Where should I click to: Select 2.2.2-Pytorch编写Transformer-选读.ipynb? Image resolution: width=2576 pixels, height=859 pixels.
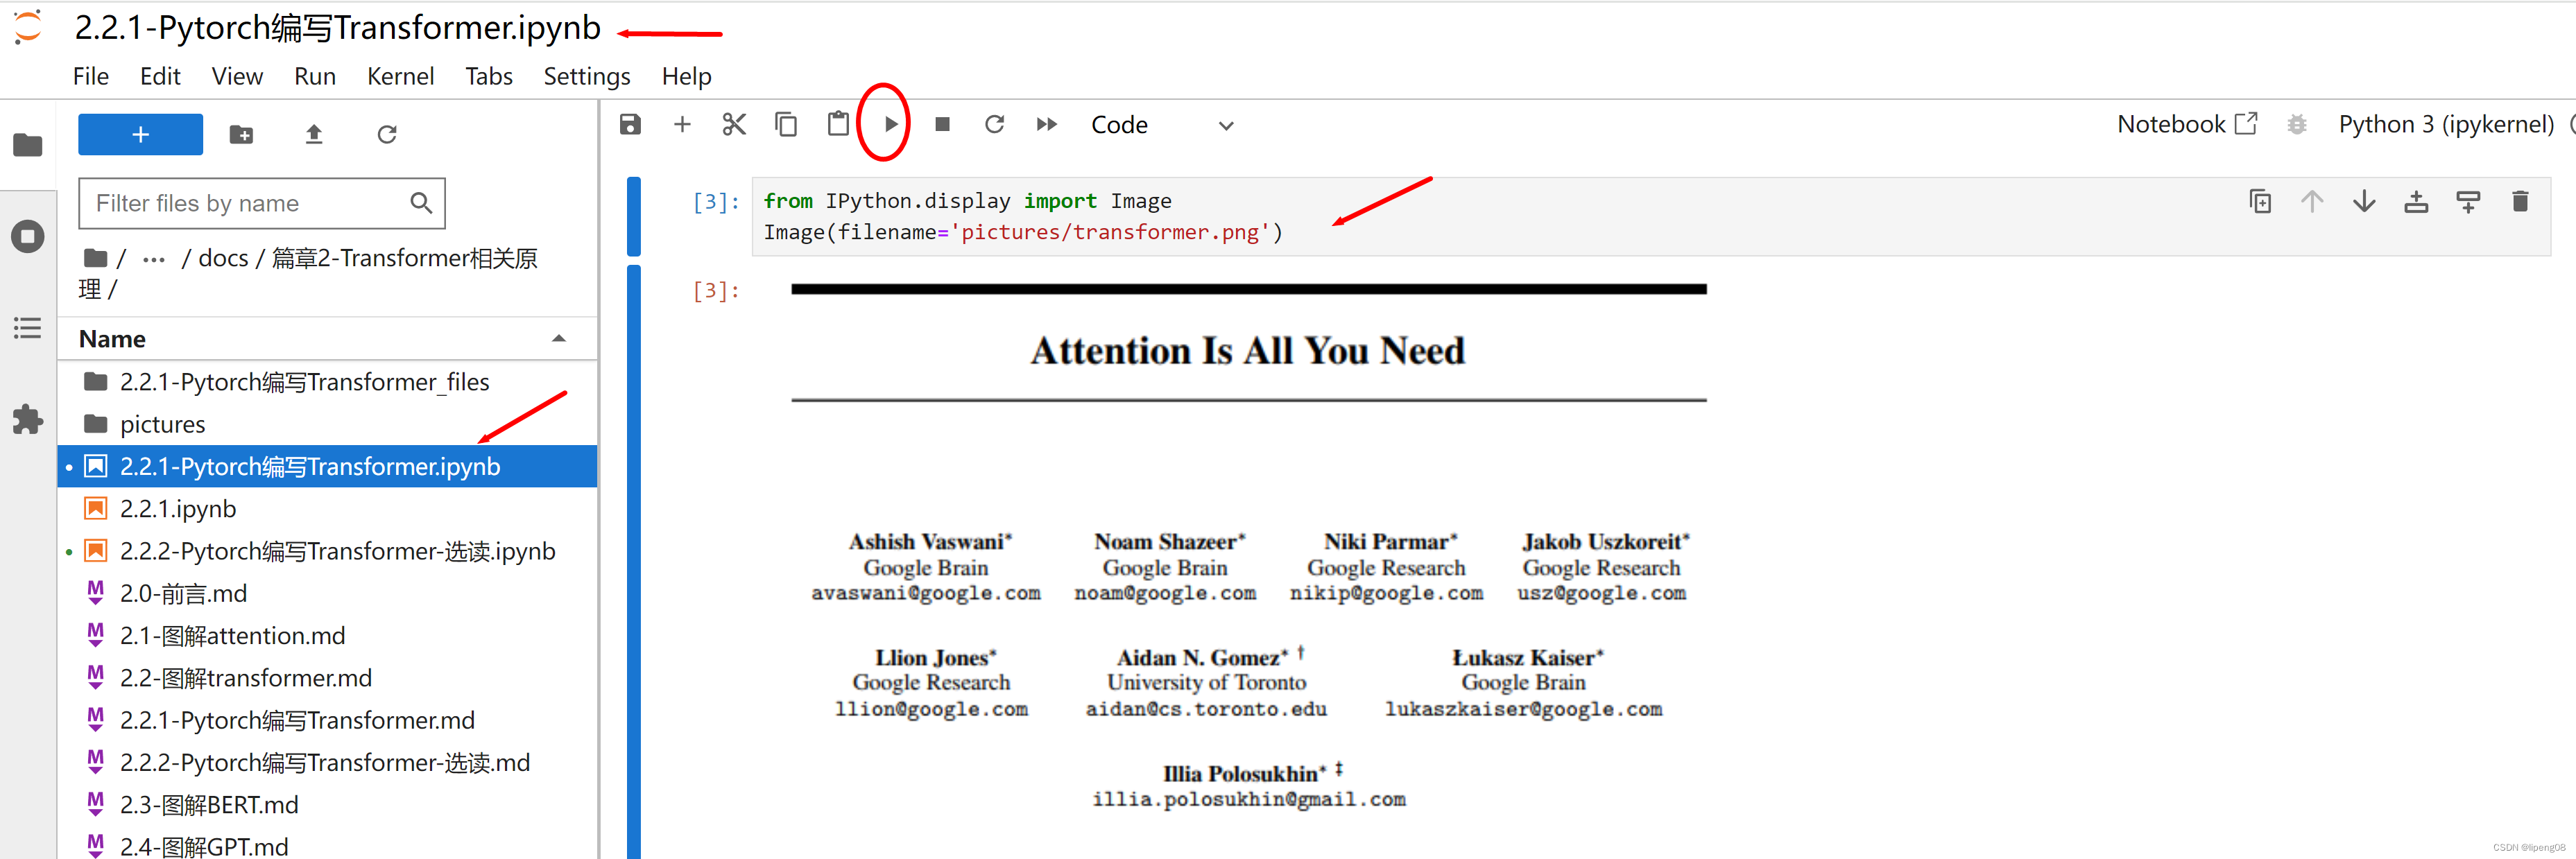(328, 551)
